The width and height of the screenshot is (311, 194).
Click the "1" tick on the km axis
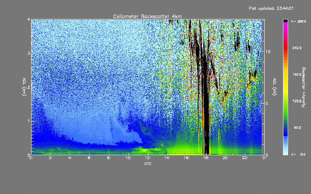pyautogui.click(x=29, y=121)
